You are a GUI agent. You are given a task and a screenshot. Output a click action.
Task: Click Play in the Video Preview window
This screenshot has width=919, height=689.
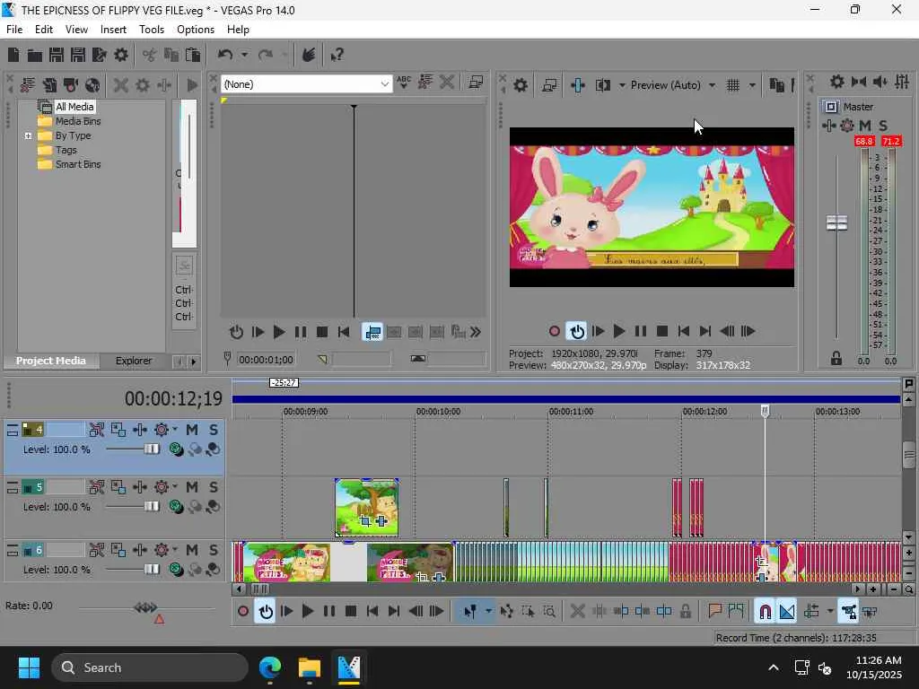619,332
